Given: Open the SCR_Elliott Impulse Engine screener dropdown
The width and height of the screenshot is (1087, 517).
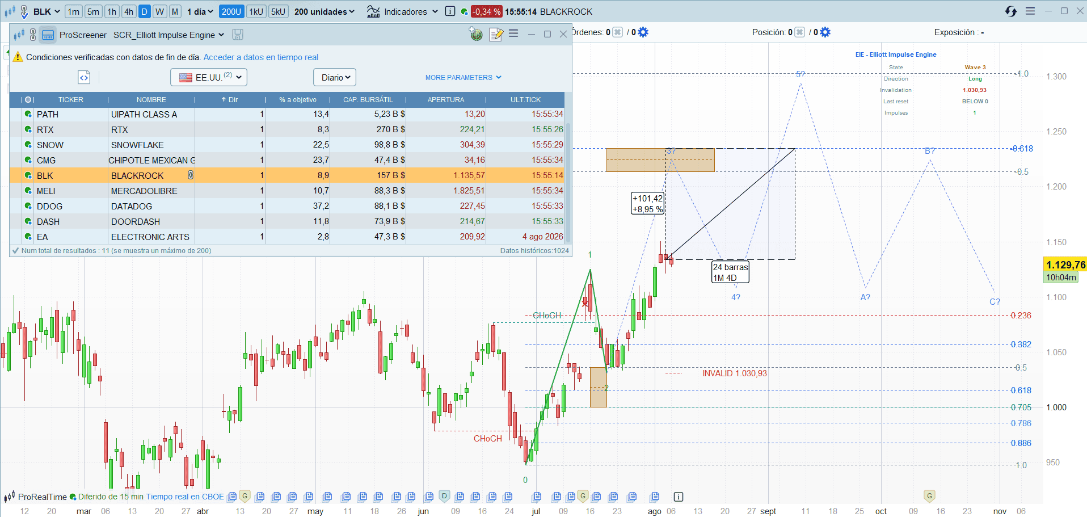Looking at the screenshot, I should [169, 35].
